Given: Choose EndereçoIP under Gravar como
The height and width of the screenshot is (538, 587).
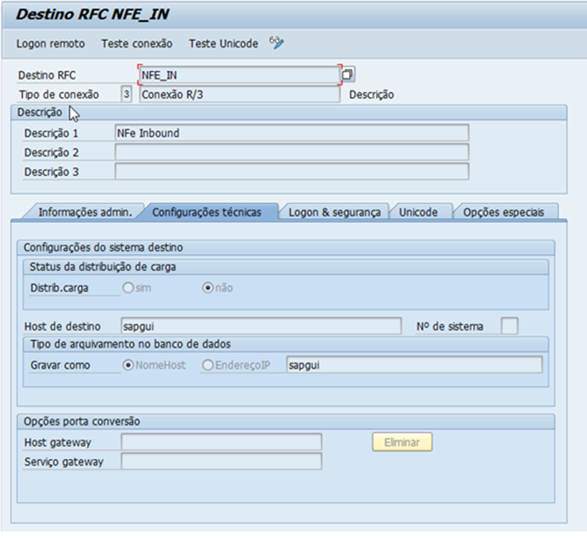Looking at the screenshot, I should click(208, 365).
